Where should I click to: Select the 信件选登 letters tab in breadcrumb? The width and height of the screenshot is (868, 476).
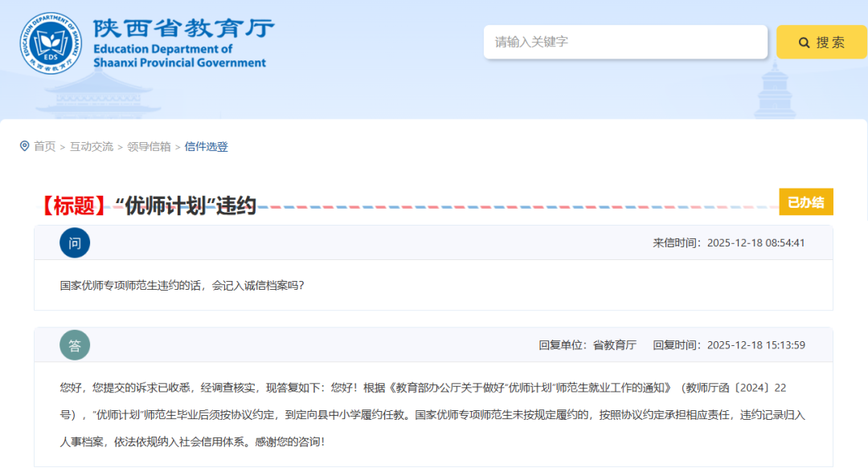pos(205,147)
